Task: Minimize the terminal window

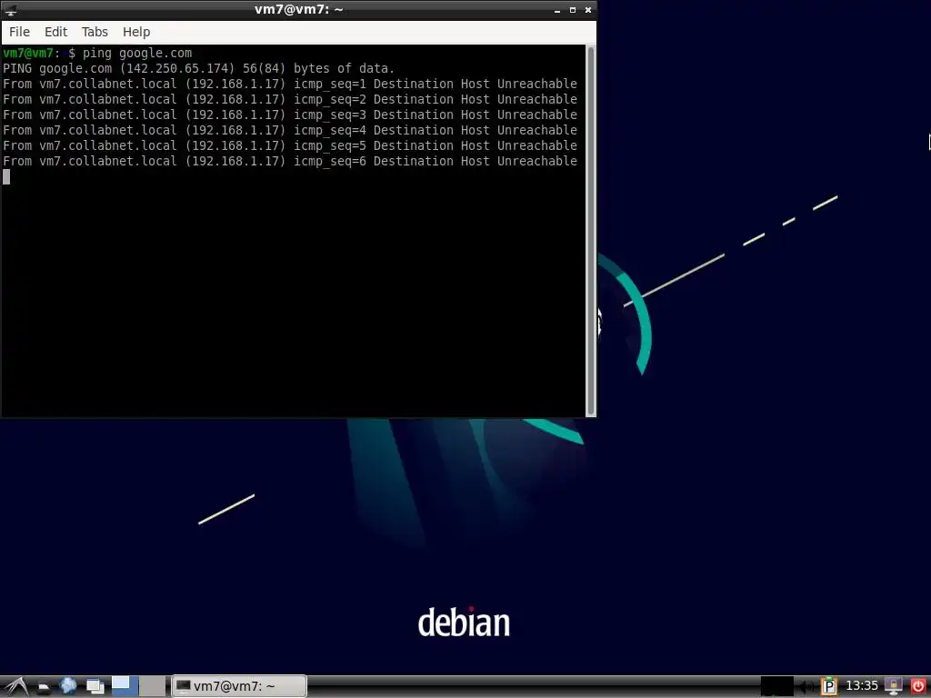Action: 557,10
